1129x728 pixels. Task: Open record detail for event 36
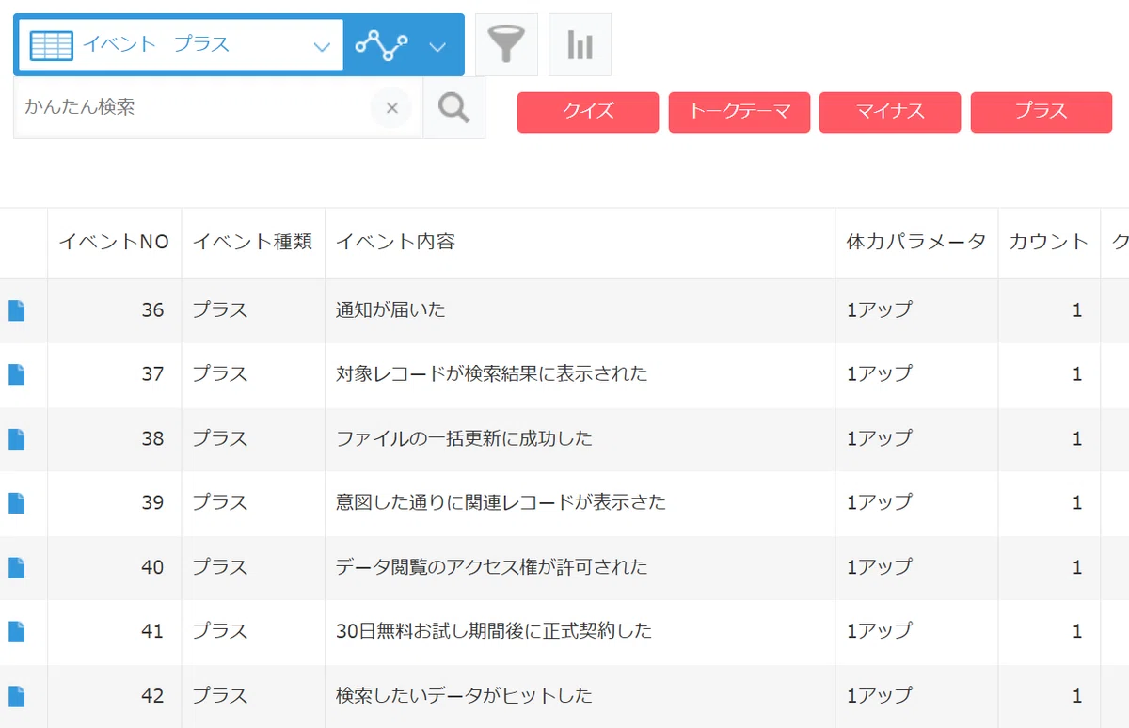[x=17, y=310]
